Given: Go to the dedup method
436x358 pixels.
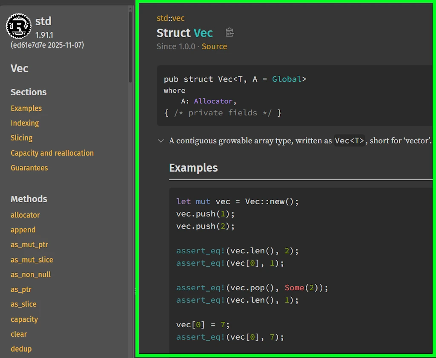Looking at the screenshot, I should [x=21, y=349].
